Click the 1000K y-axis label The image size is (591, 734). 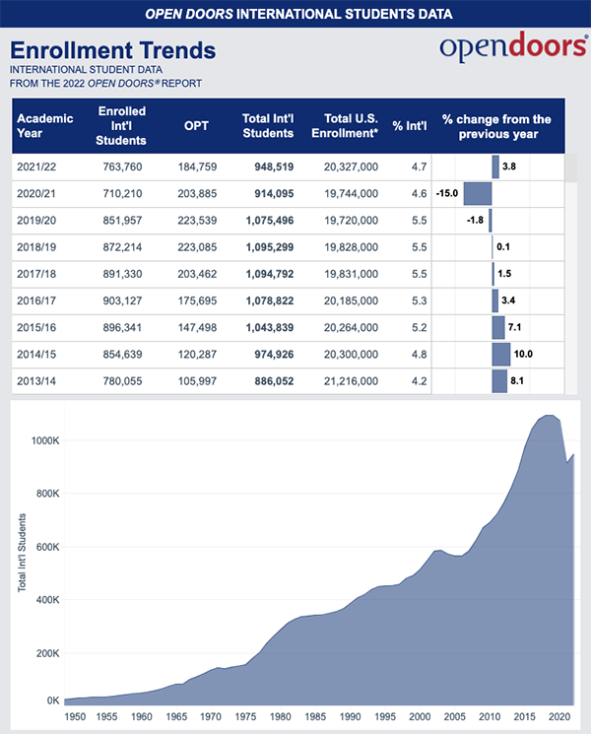45,440
